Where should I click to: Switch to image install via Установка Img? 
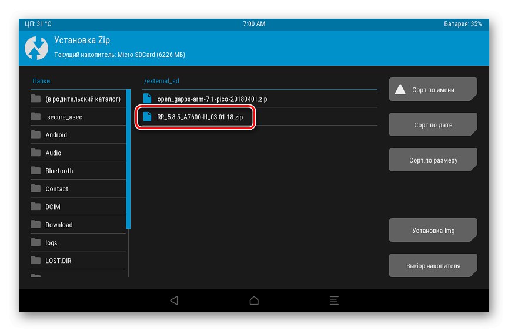(433, 230)
